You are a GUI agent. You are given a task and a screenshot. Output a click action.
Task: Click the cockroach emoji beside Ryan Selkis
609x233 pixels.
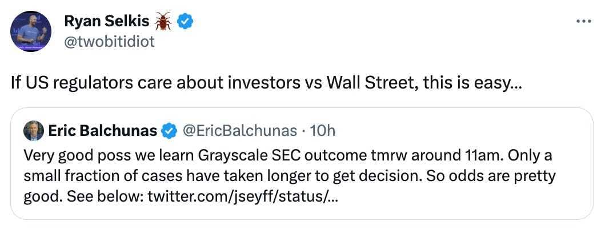(163, 22)
